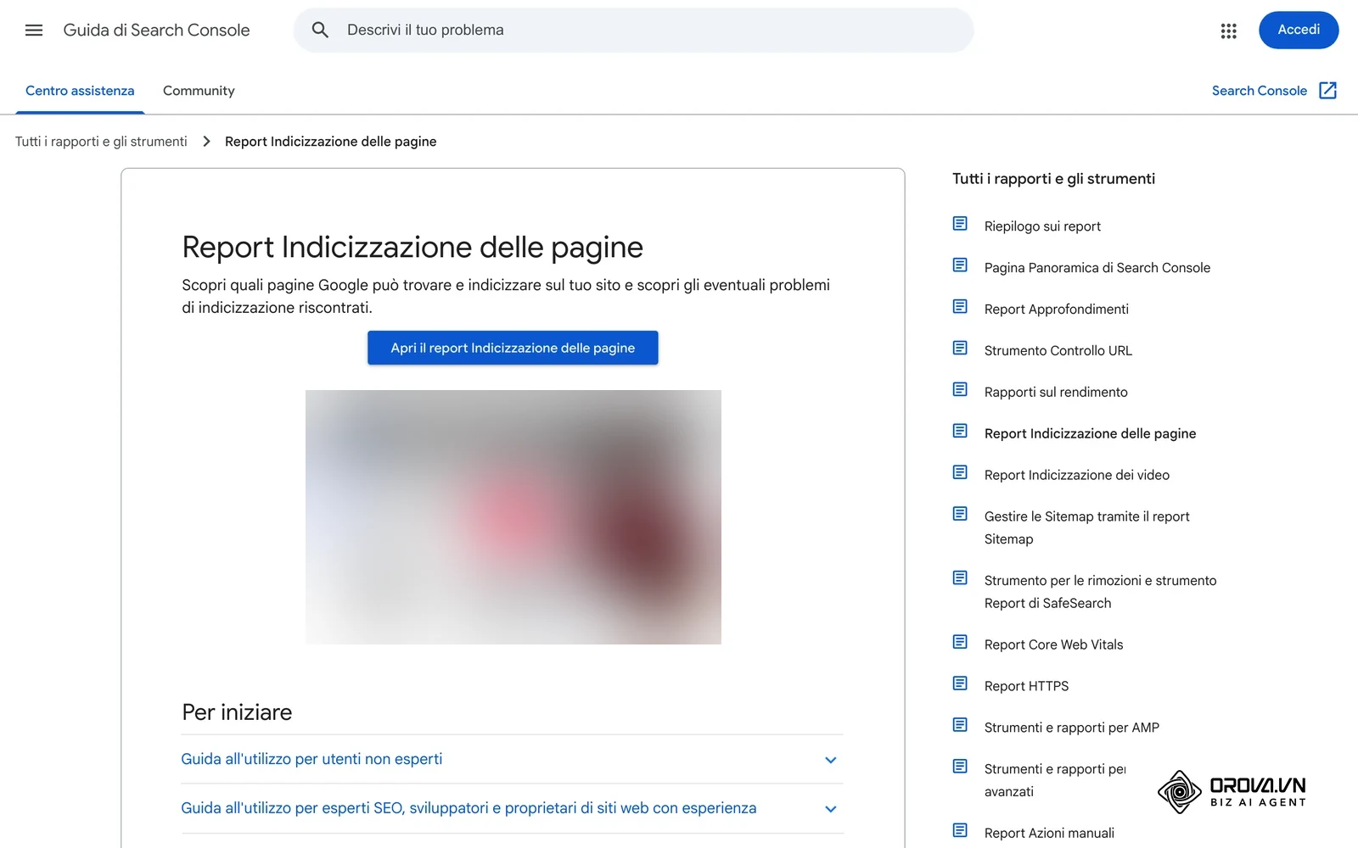The height and width of the screenshot is (848, 1358).
Task: Open the Search Console link
Action: [x=1260, y=91]
